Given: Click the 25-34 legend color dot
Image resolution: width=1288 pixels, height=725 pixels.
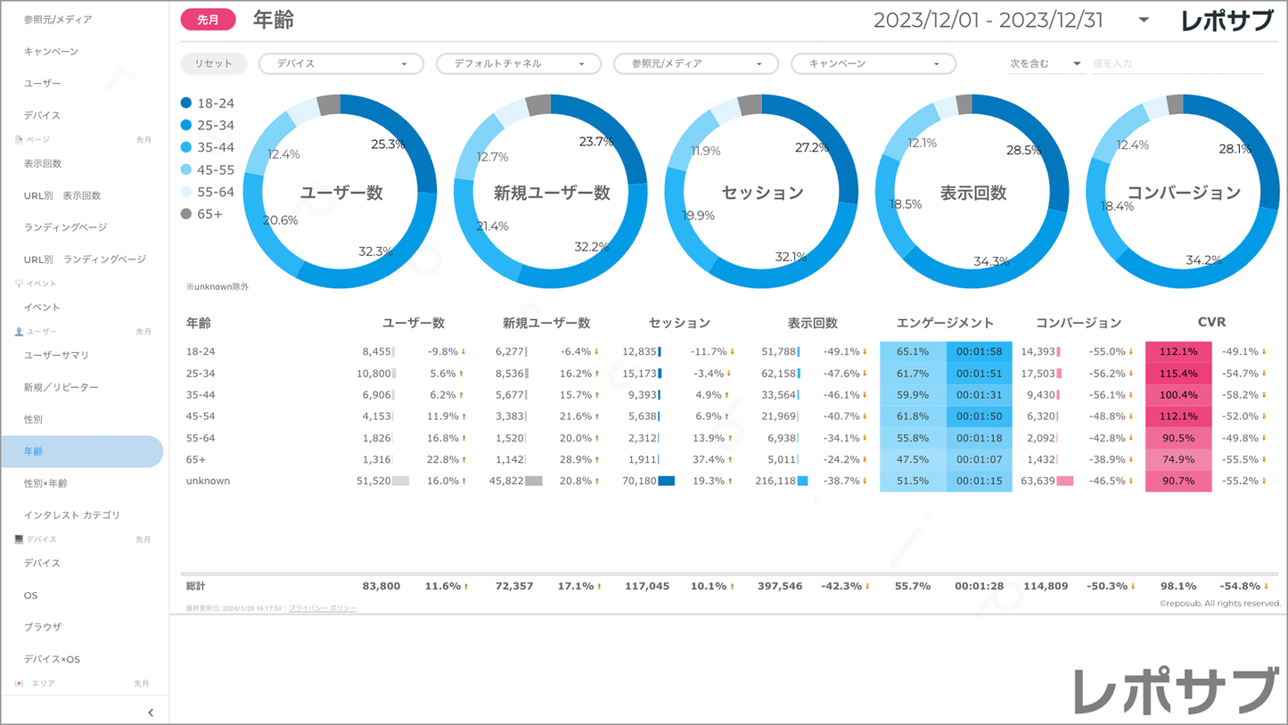Looking at the screenshot, I should [x=186, y=126].
